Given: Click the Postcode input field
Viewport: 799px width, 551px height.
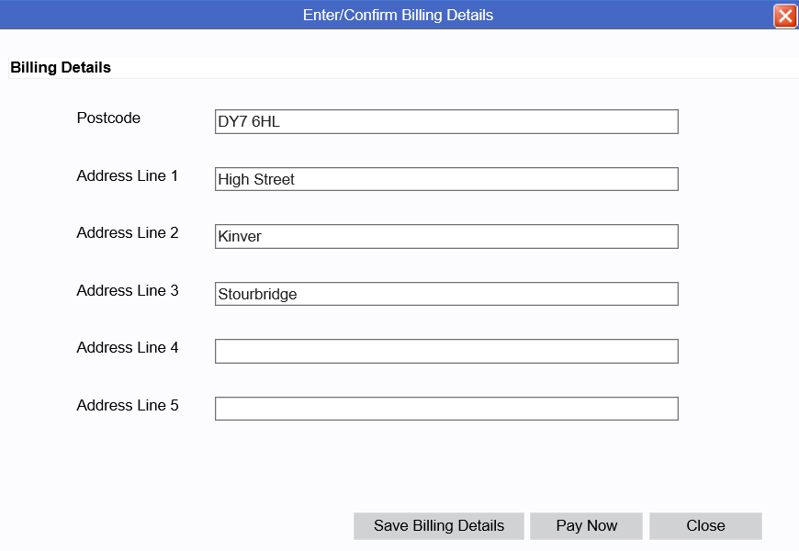Looking at the screenshot, I should [446, 122].
